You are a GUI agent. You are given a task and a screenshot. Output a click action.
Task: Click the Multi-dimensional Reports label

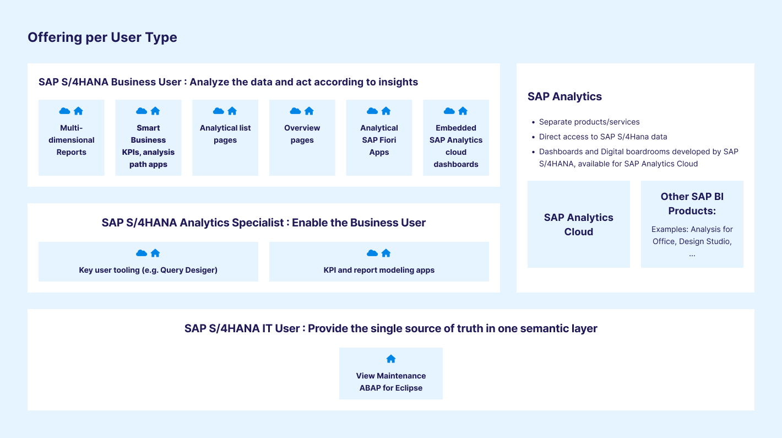click(71, 140)
